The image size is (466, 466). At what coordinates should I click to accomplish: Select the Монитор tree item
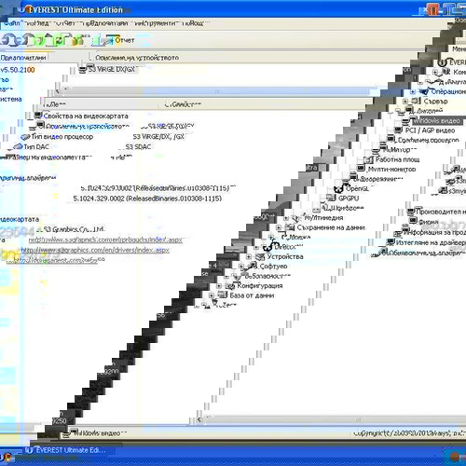[x=400, y=150]
